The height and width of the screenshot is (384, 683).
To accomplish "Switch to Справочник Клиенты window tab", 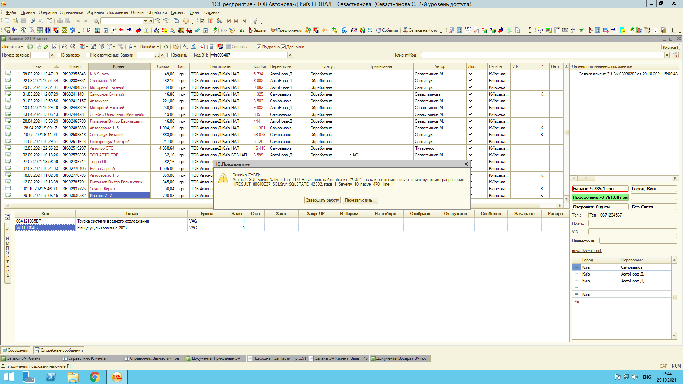I will click(87, 358).
